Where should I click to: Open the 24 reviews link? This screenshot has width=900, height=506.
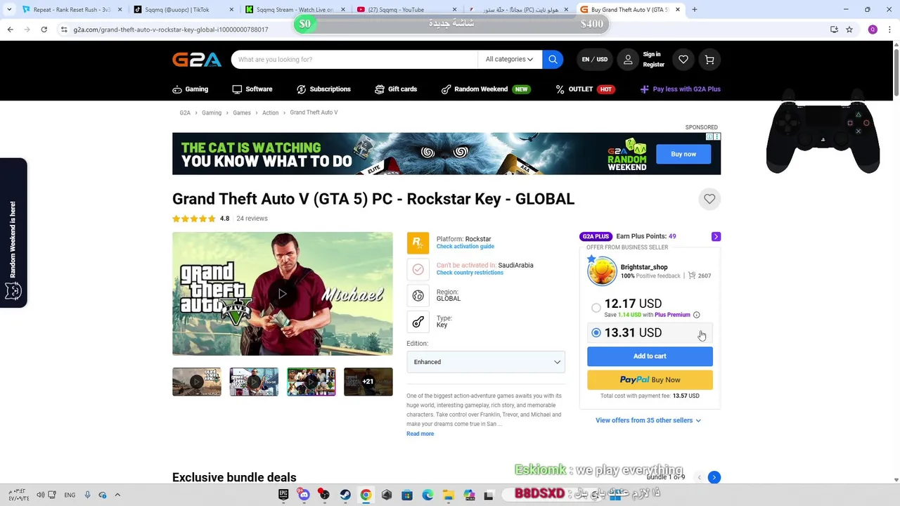252,219
